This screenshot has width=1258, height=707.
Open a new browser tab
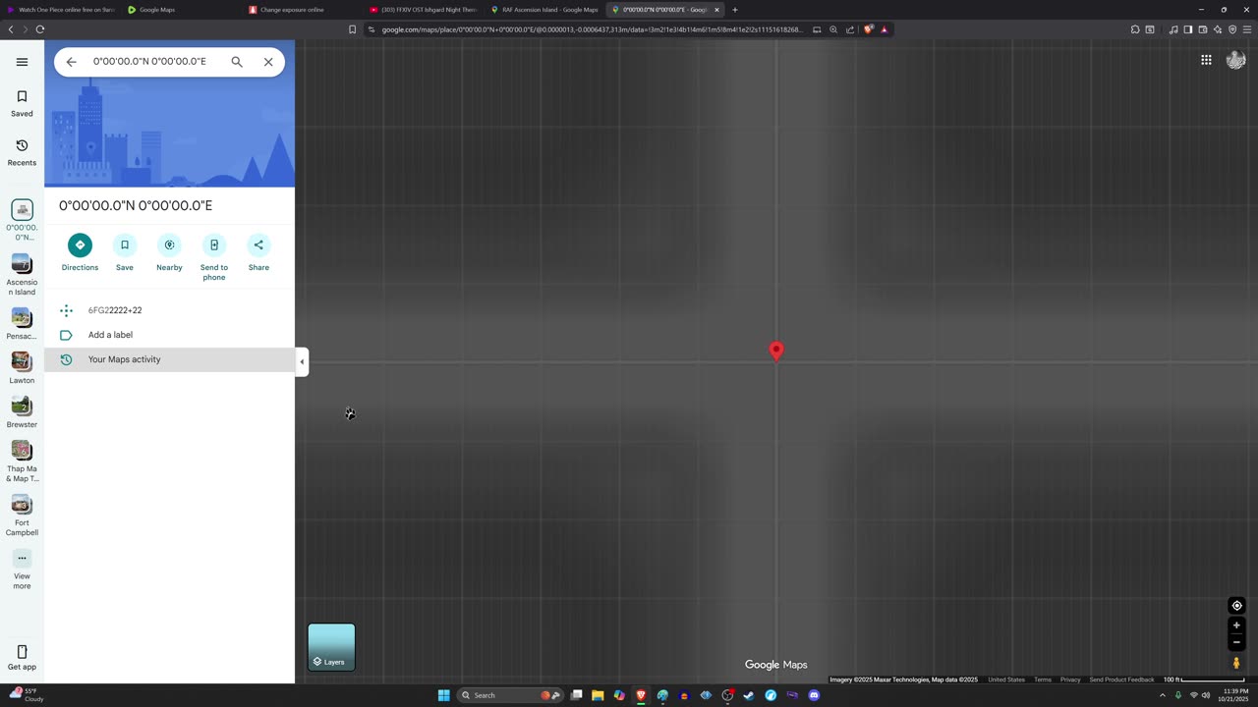pyautogui.click(x=734, y=10)
